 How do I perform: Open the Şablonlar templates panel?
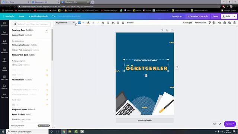pyautogui.click(x=4, y=24)
